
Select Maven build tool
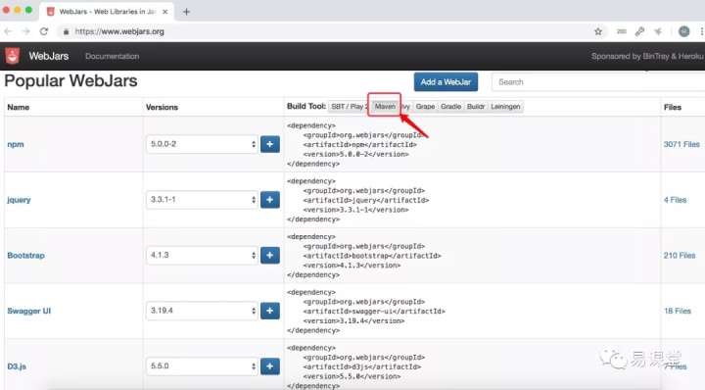click(385, 107)
